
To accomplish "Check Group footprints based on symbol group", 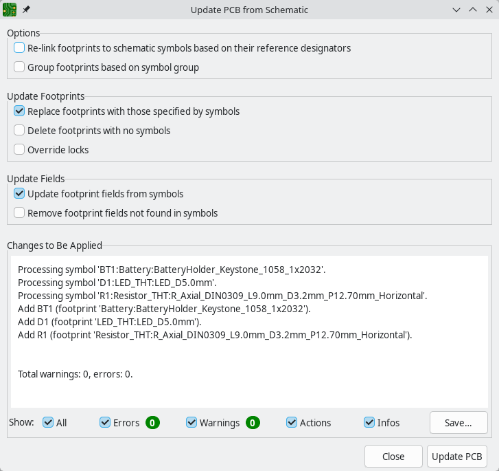I will [x=19, y=67].
